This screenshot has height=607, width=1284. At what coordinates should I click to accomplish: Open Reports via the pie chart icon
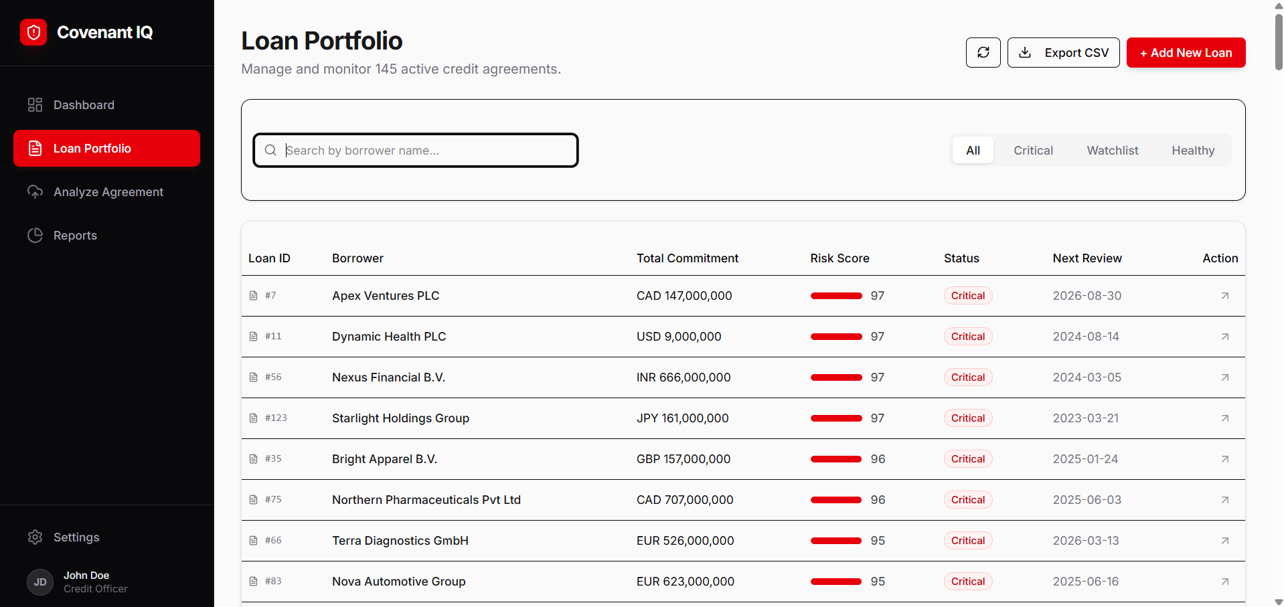pos(35,236)
